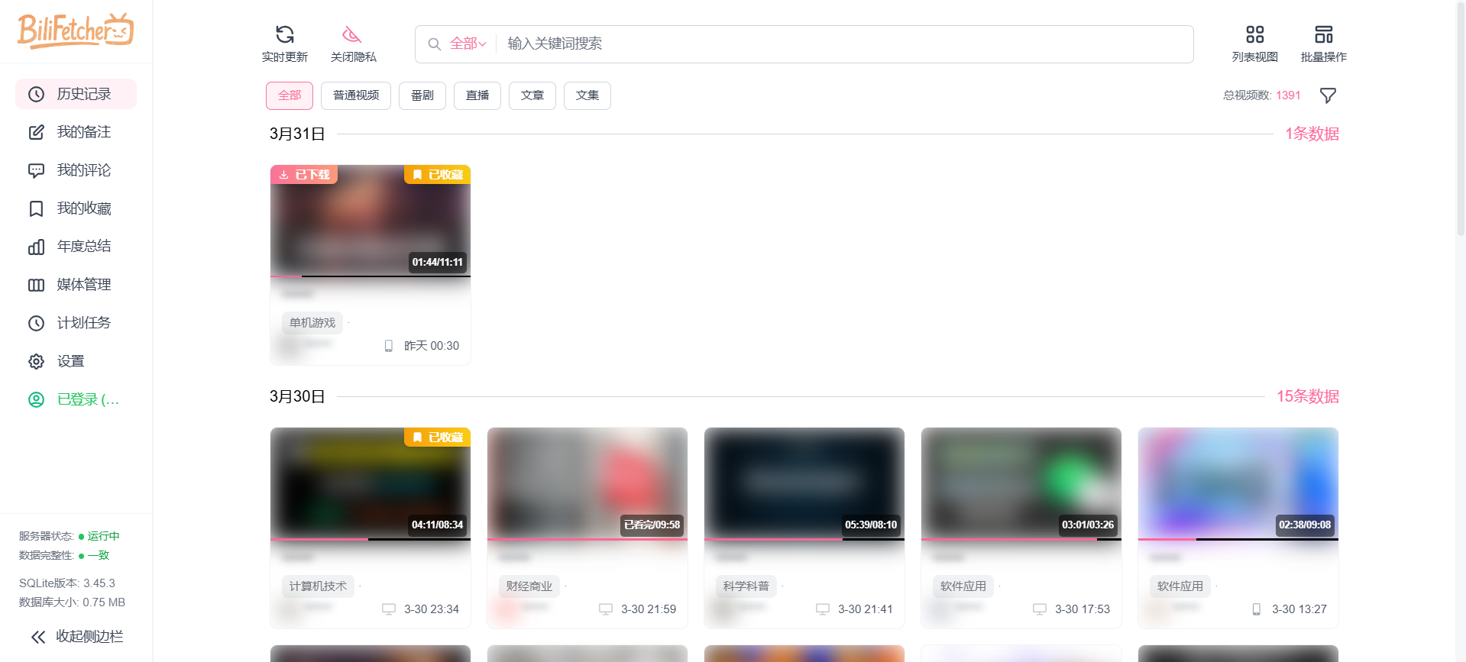Switch to list view layout
1466x662 pixels.
click(x=1254, y=35)
